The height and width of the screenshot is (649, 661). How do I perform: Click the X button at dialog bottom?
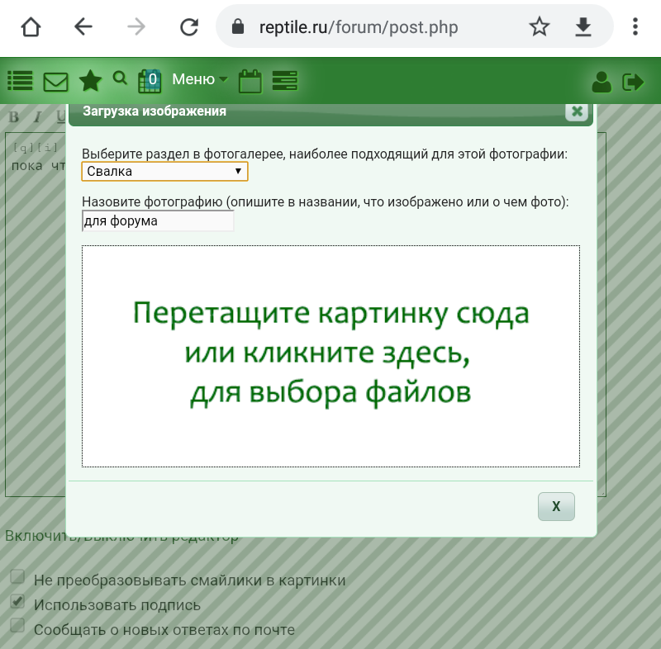556,506
